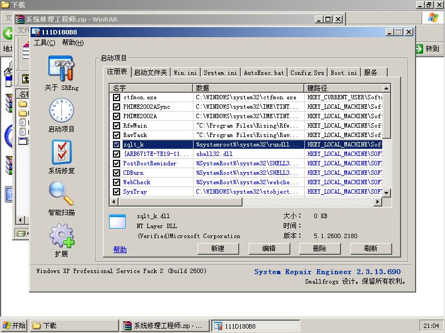Click the 新建 button

pos(218,249)
